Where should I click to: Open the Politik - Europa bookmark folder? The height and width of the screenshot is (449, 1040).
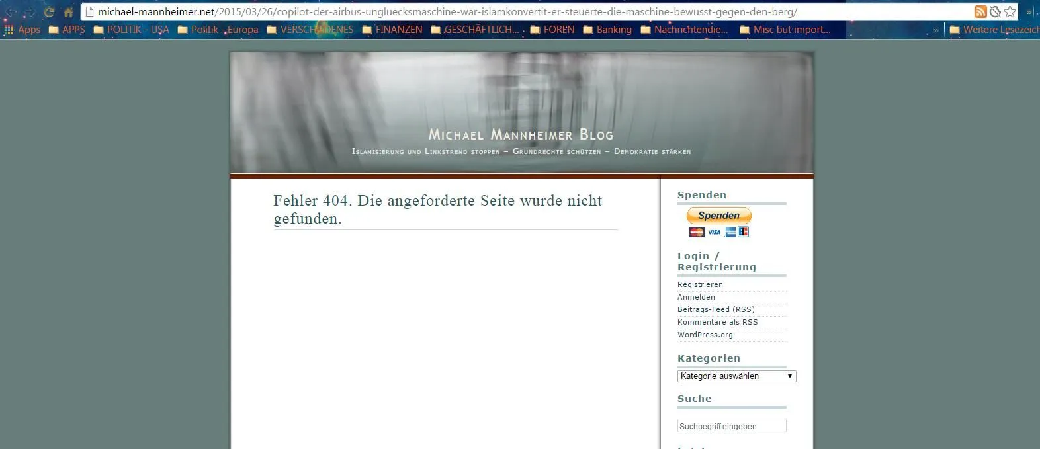(218, 30)
